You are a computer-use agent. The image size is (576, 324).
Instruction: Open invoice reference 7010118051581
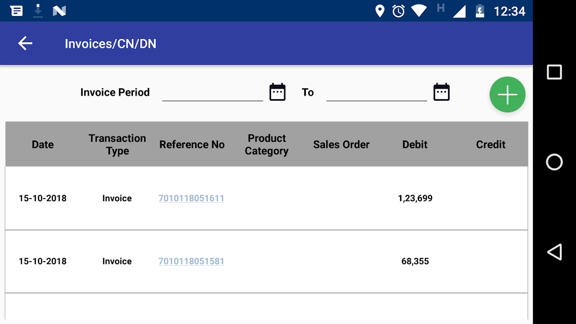191,261
